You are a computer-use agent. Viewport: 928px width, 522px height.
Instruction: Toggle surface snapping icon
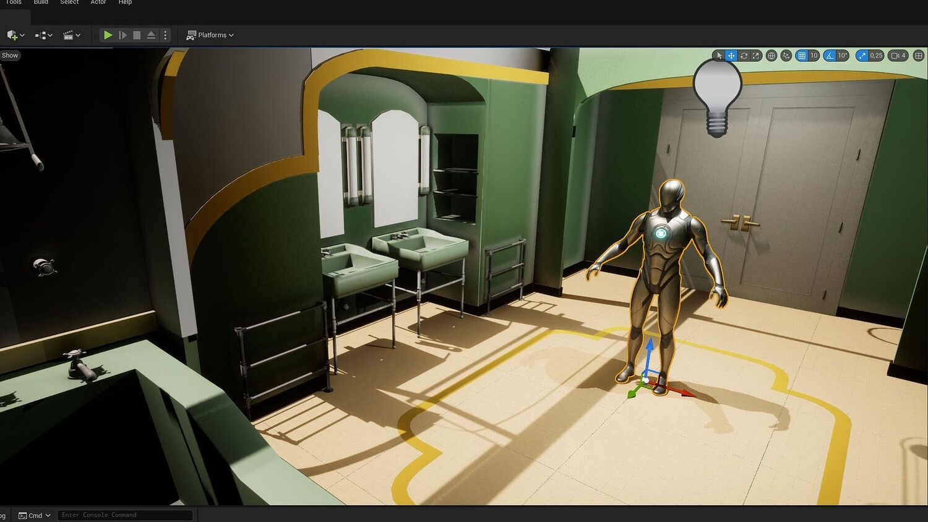786,56
